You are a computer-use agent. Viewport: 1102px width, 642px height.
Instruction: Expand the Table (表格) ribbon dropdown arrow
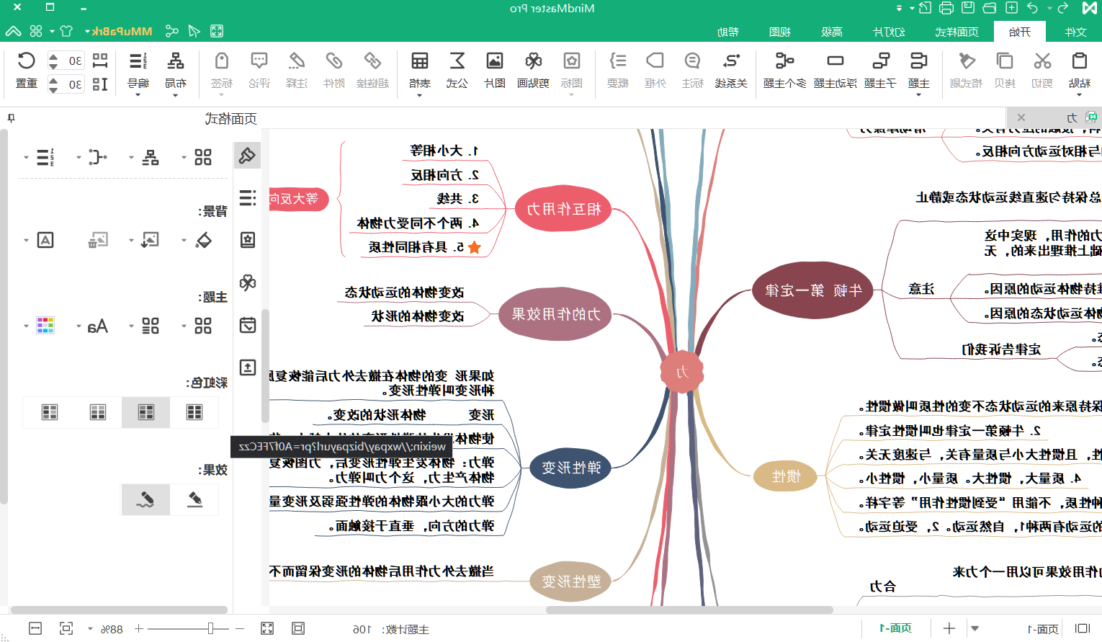419,95
